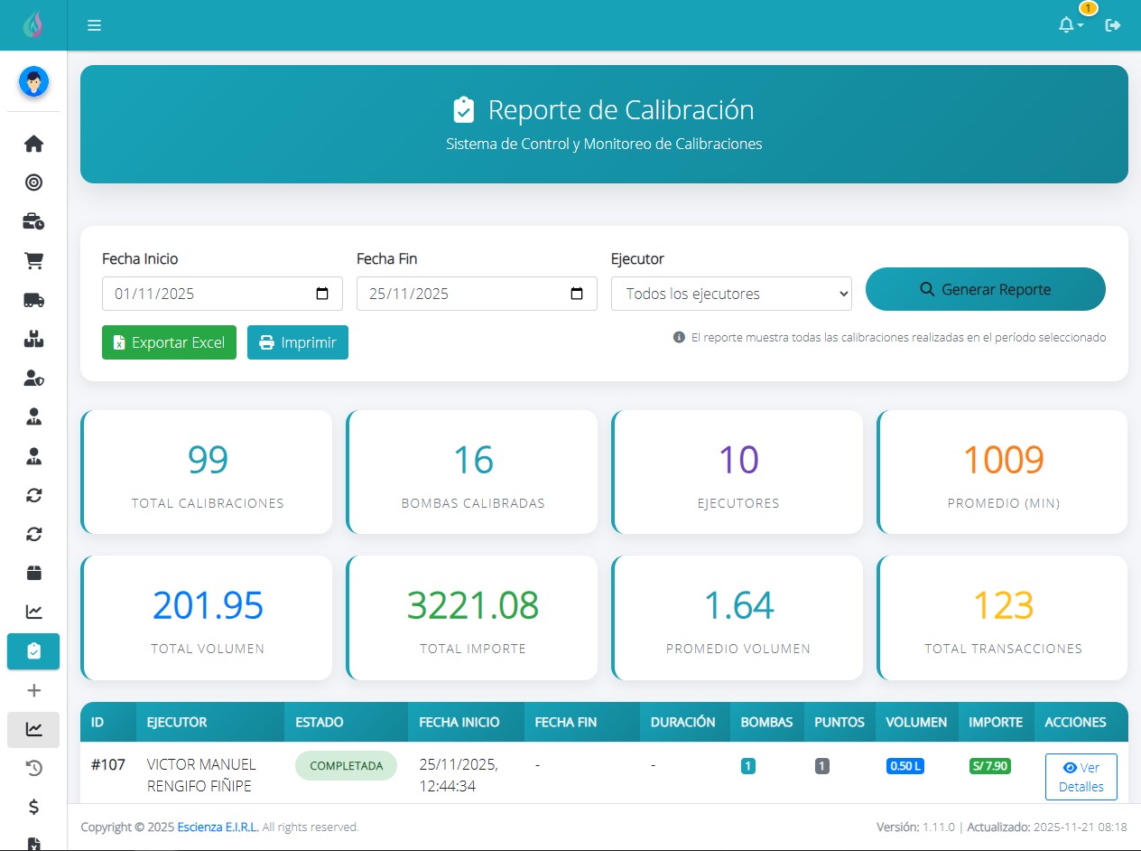Viewport: 1141px width, 851px height.
Task: Click the plus item in sidebar
Action: (x=33, y=690)
